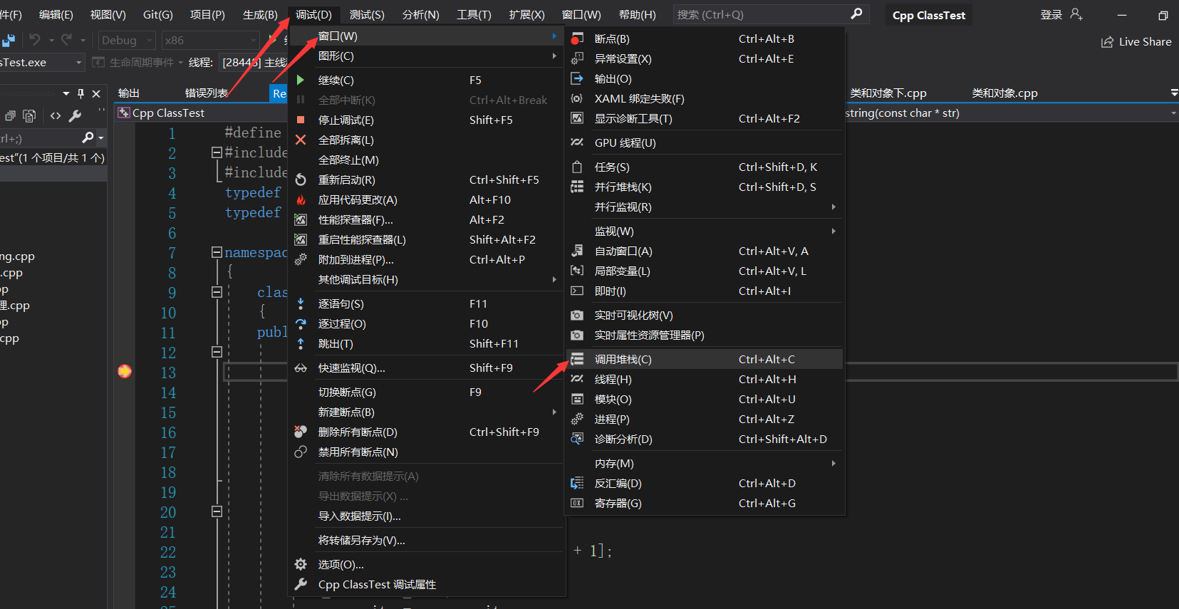Open Immediate window (即时)

click(x=705, y=291)
